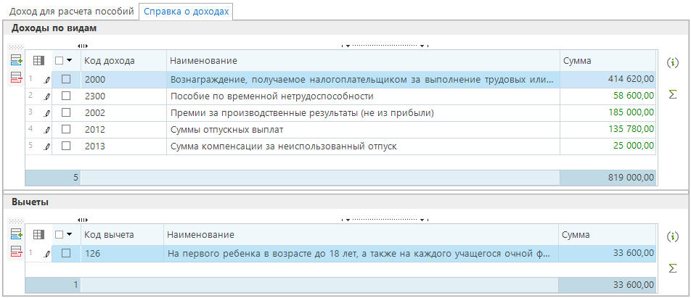
Task: Delete a row from the income table
Action: (16, 77)
